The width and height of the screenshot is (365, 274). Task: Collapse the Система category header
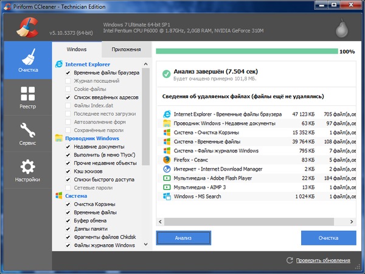point(76,196)
